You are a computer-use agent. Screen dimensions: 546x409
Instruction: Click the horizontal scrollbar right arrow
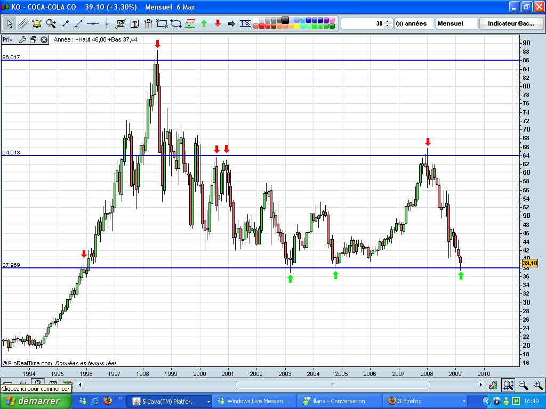point(480,385)
